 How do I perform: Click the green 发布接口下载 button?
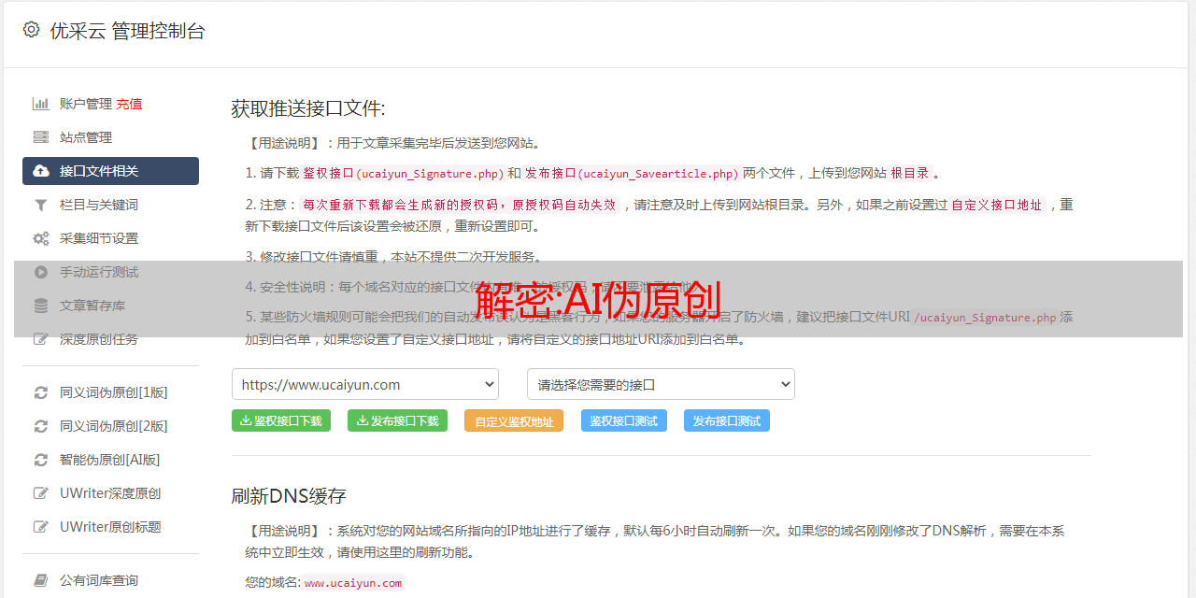click(x=397, y=420)
